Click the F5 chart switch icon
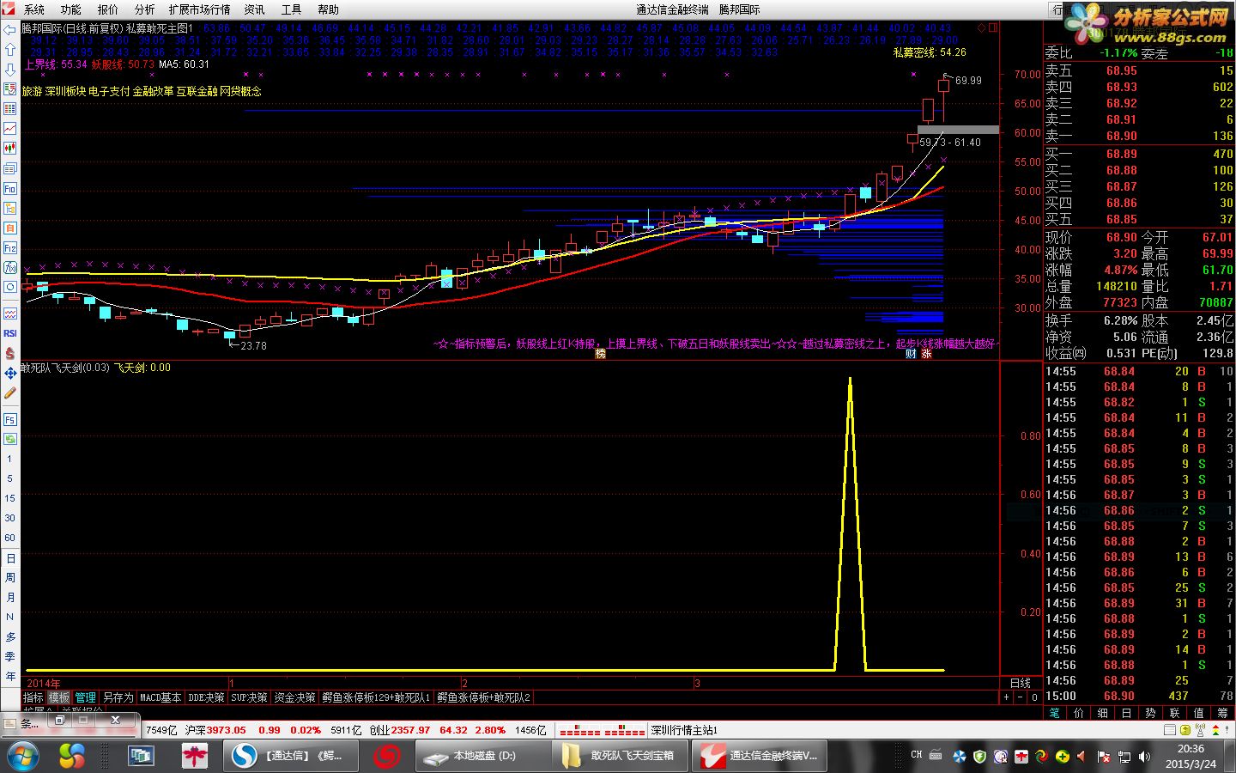Image resolution: width=1236 pixels, height=773 pixels. point(10,419)
